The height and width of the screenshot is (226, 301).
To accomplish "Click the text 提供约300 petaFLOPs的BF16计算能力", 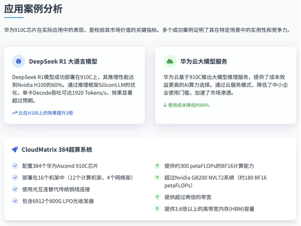I will click(209, 166).
